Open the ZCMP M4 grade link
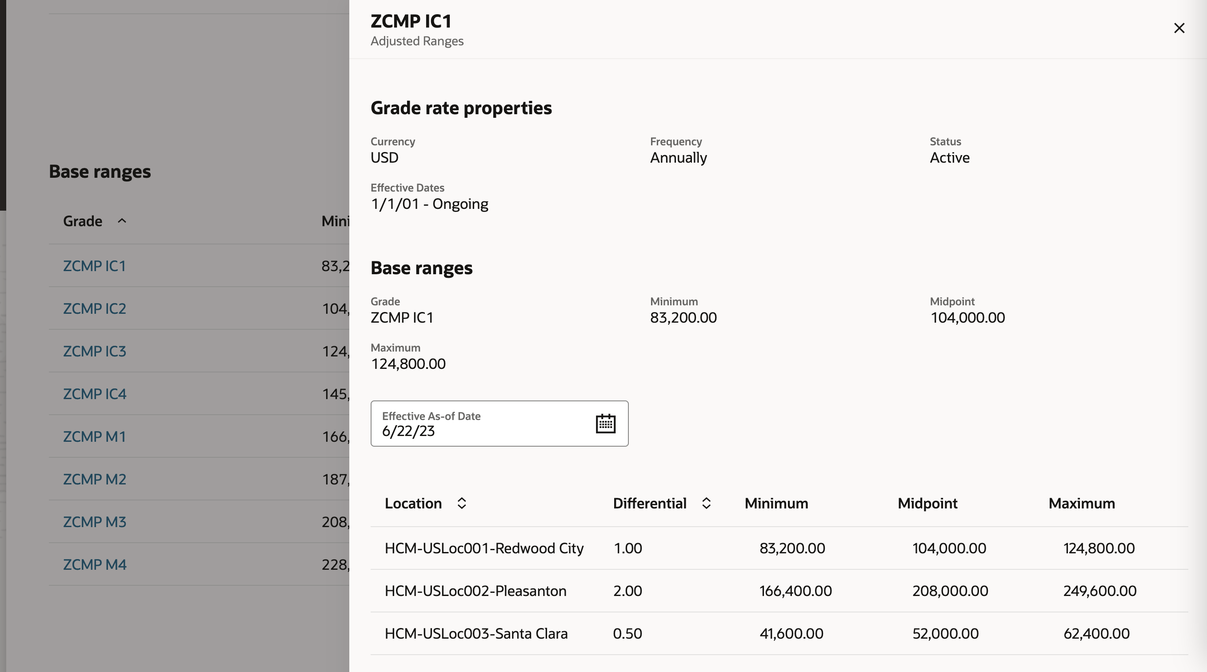This screenshot has width=1207, height=672. pyautogui.click(x=95, y=564)
